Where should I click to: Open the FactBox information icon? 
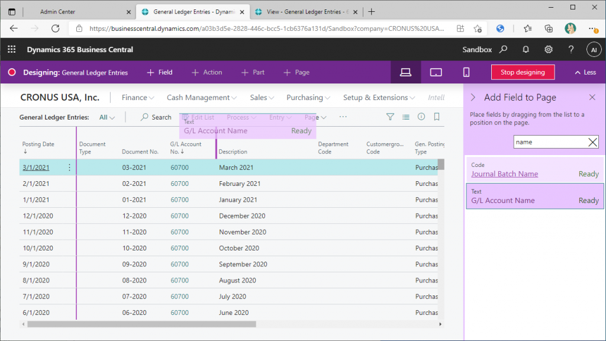pos(421,117)
